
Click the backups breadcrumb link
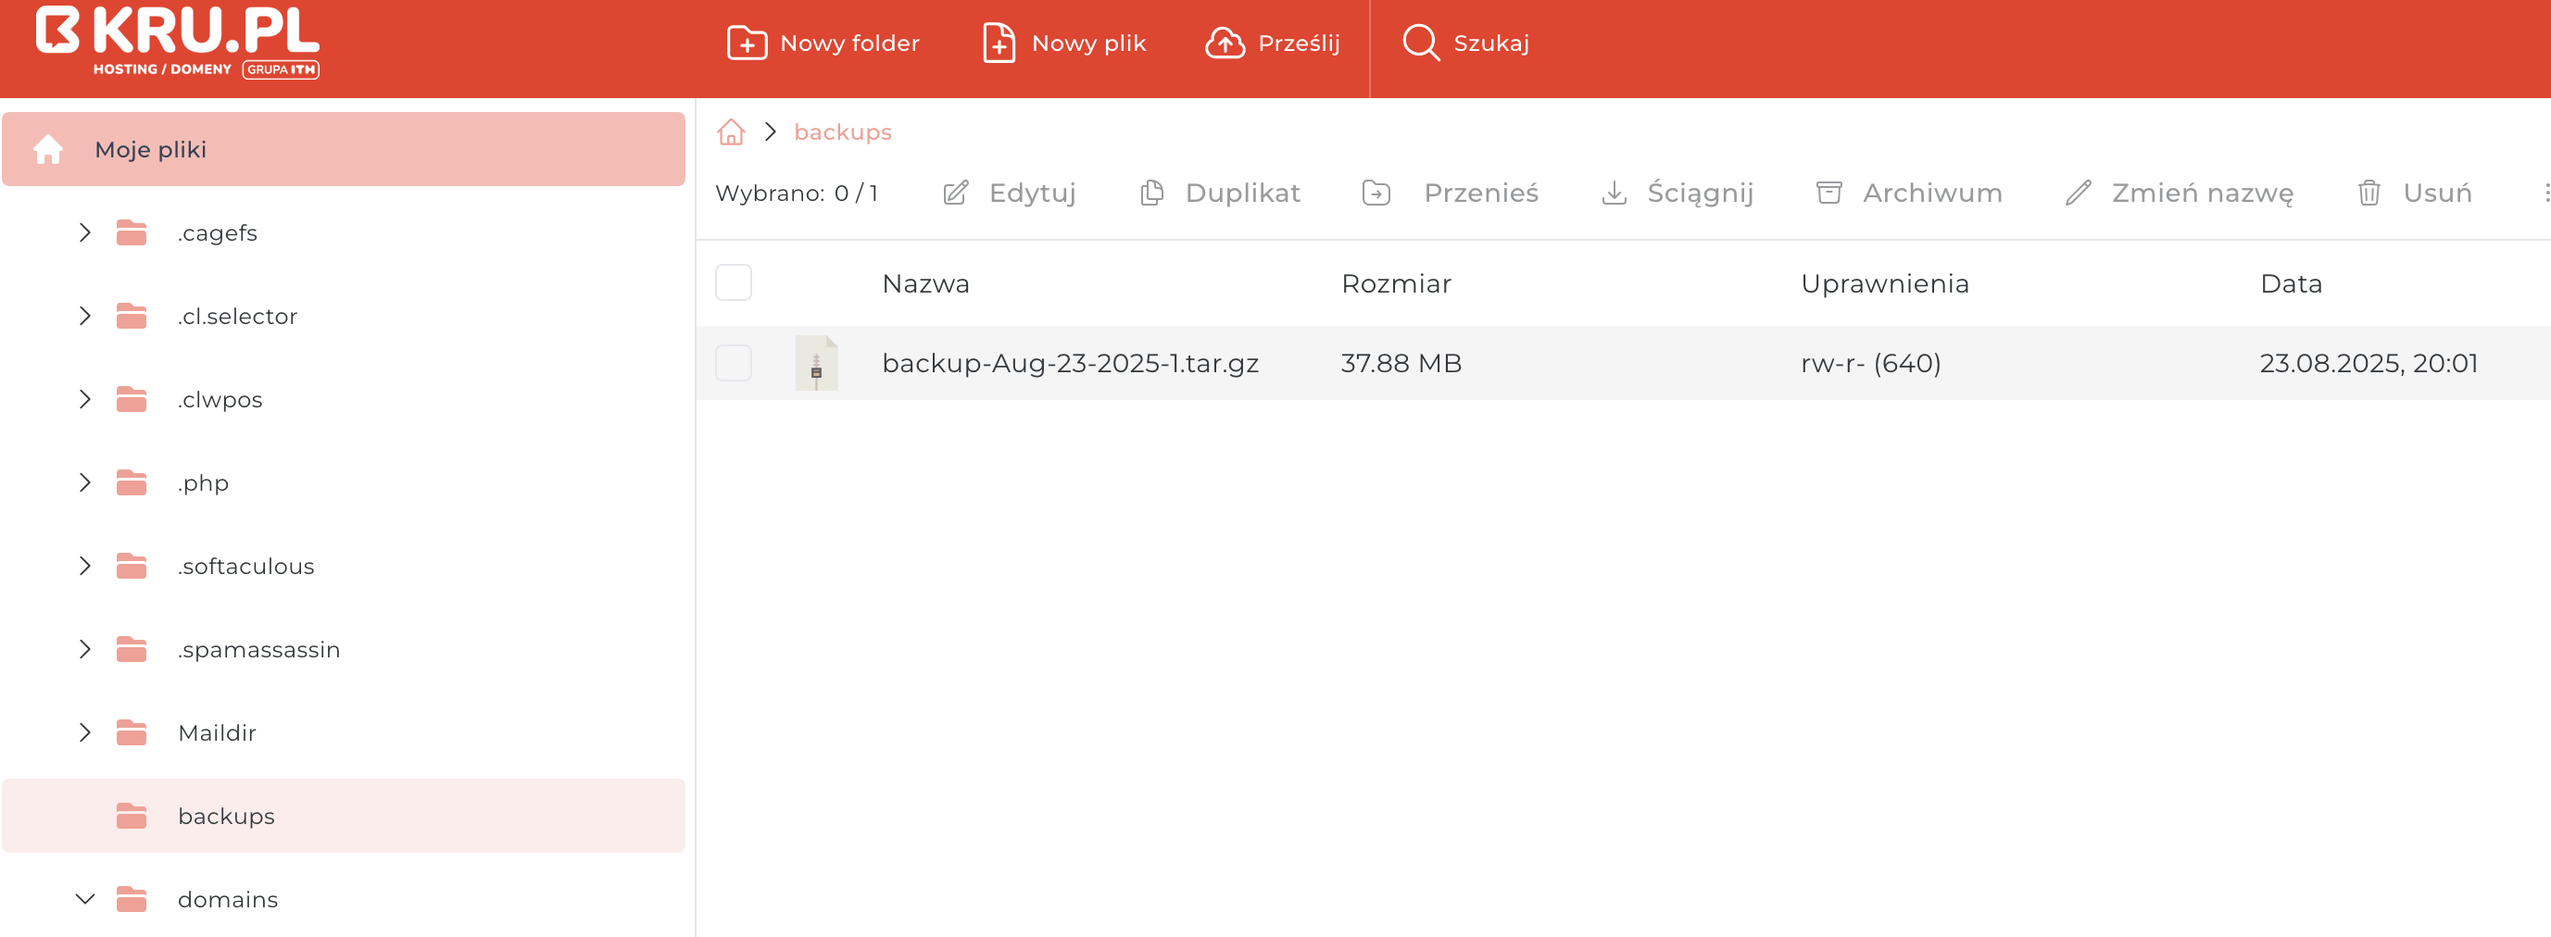[x=842, y=132]
